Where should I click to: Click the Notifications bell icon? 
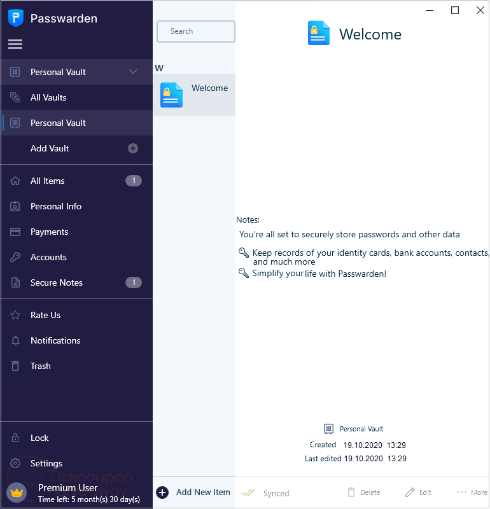click(15, 340)
